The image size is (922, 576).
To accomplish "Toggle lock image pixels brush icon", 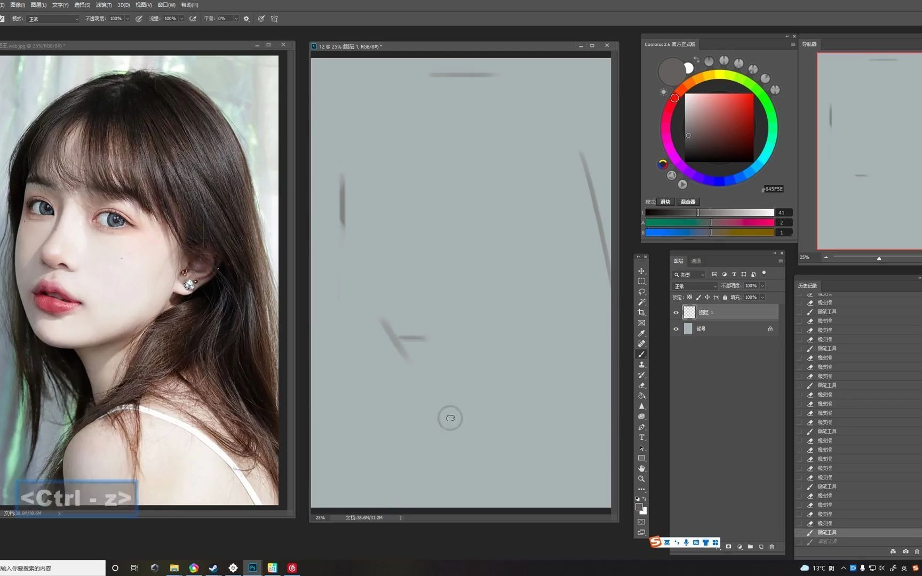I will (x=698, y=298).
